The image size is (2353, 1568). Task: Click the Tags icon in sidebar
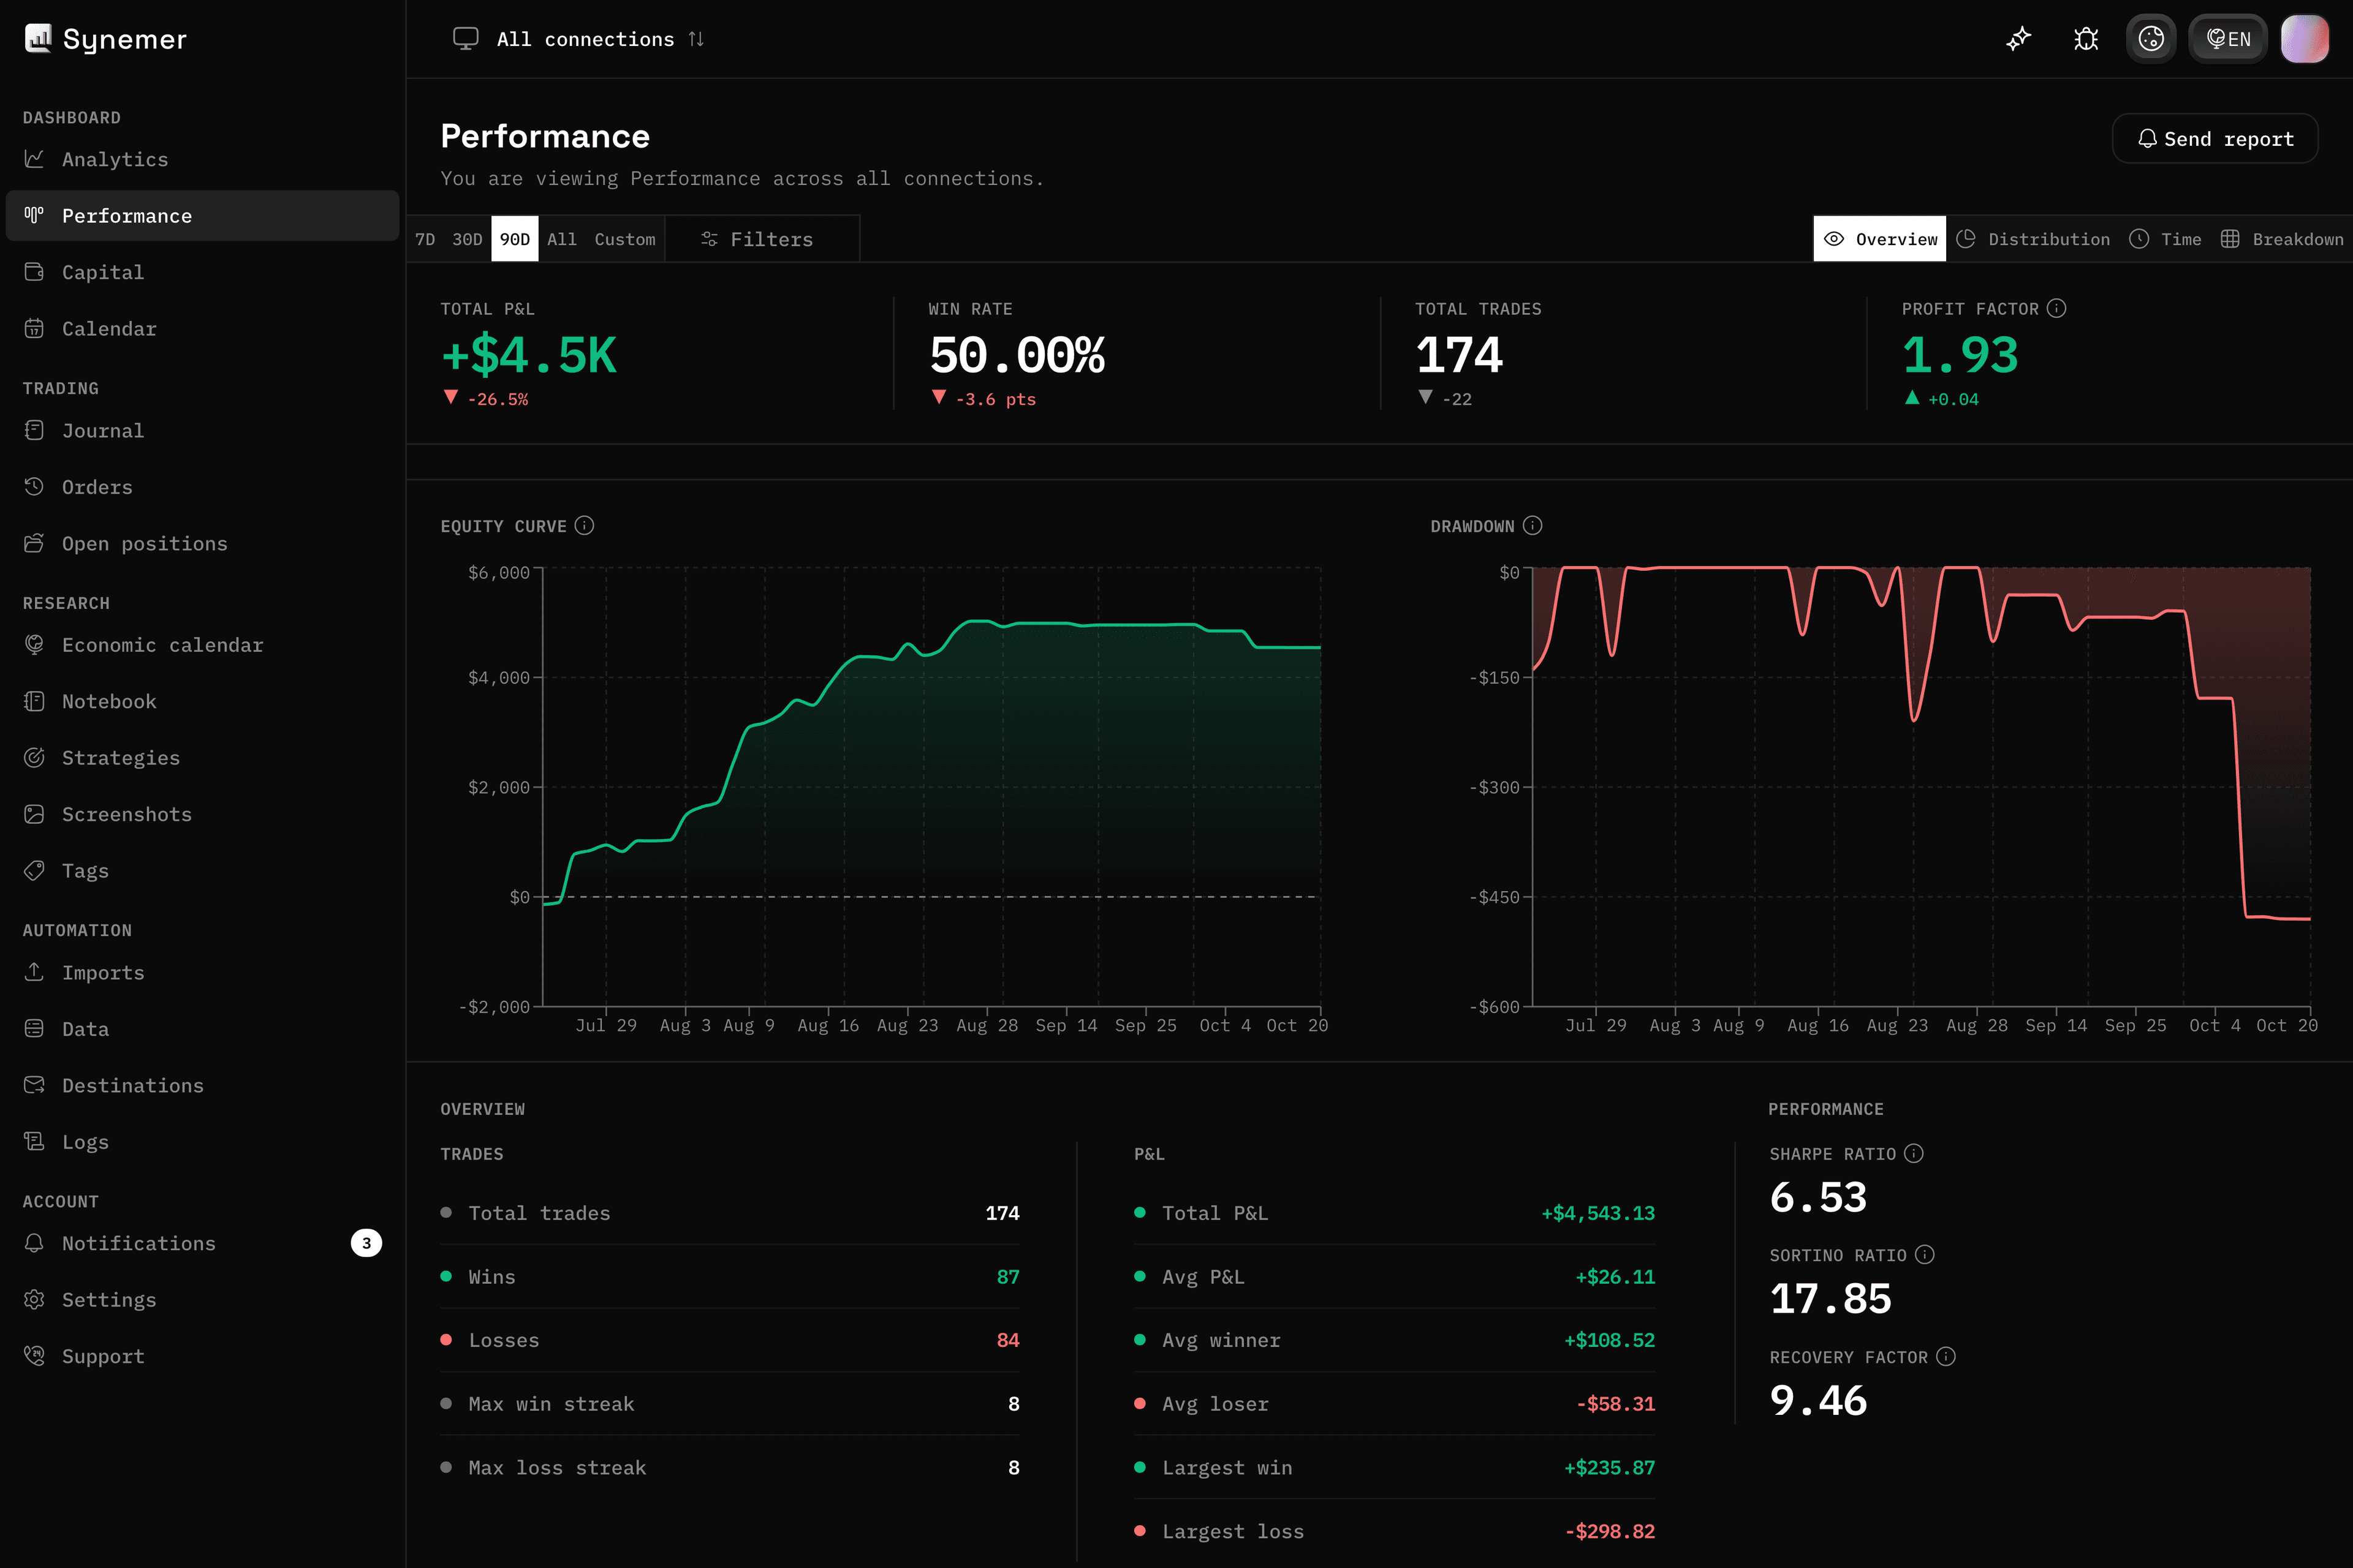(34, 870)
